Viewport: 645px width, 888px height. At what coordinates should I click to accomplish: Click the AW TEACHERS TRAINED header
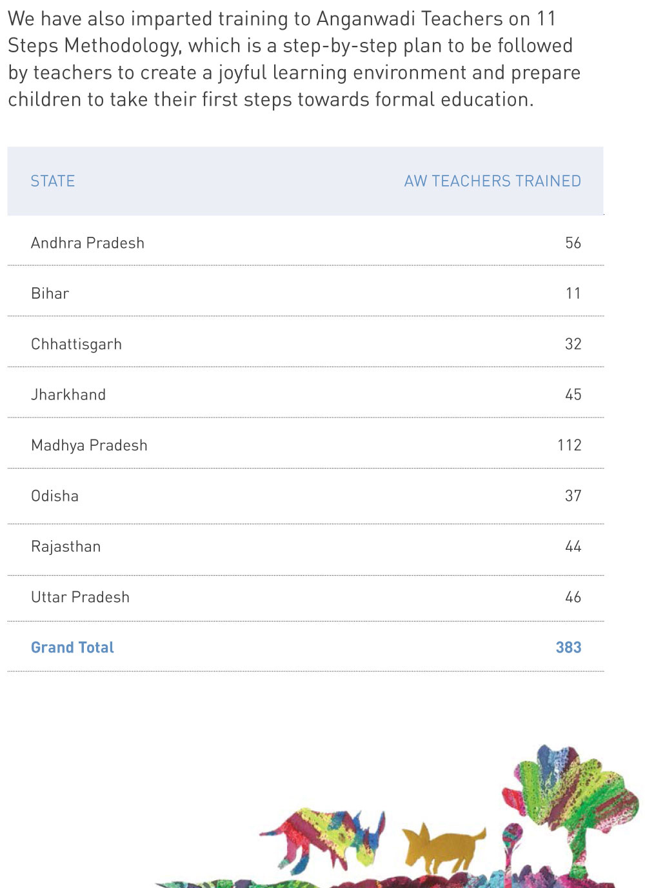(x=493, y=181)
